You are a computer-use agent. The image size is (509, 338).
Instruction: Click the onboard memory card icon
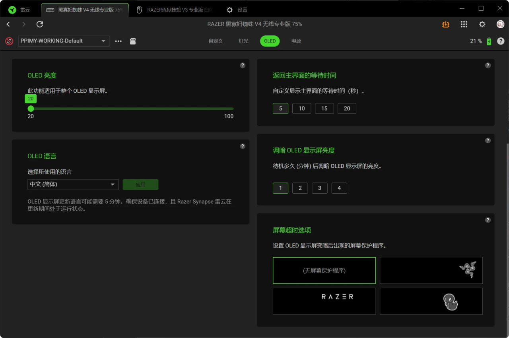(x=133, y=41)
